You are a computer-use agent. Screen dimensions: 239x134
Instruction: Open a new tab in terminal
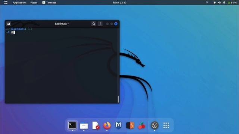pyautogui.click(x=9, y=24)
